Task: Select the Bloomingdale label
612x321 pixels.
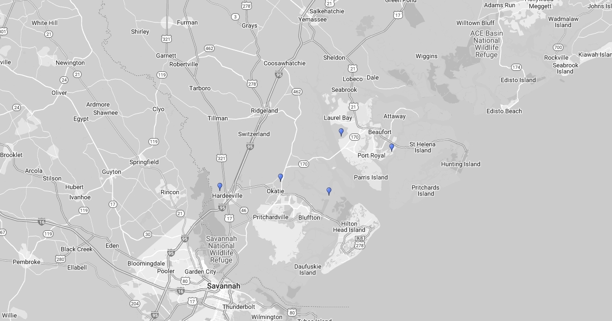Action: (146, 264)
